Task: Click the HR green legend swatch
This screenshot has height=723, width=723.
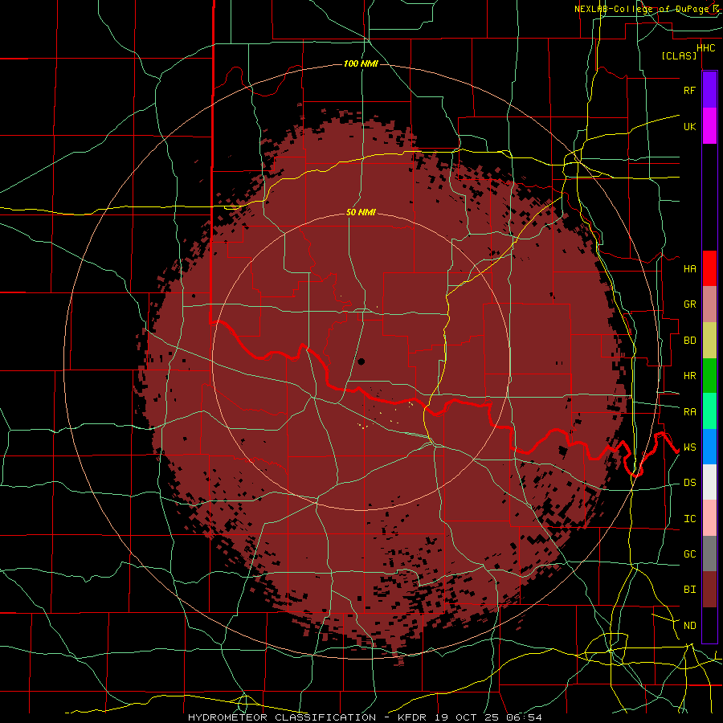Action: (x=709, y=376)
